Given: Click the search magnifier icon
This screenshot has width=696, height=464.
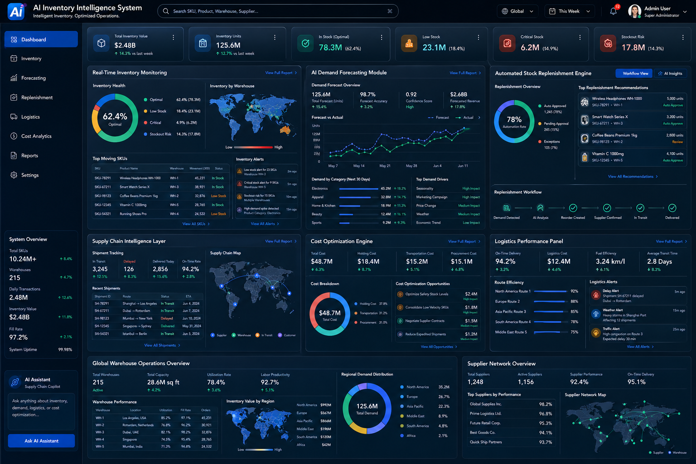Looking at the screenshot, I should coord(166,11).
